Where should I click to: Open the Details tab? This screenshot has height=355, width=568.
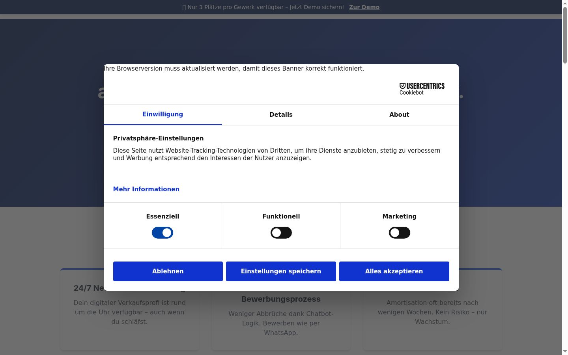click(x=281, y=115)
